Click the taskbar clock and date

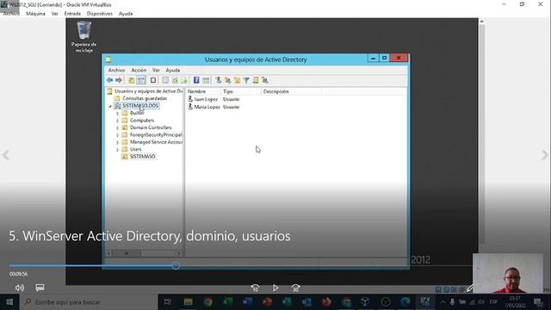point(515,302)
